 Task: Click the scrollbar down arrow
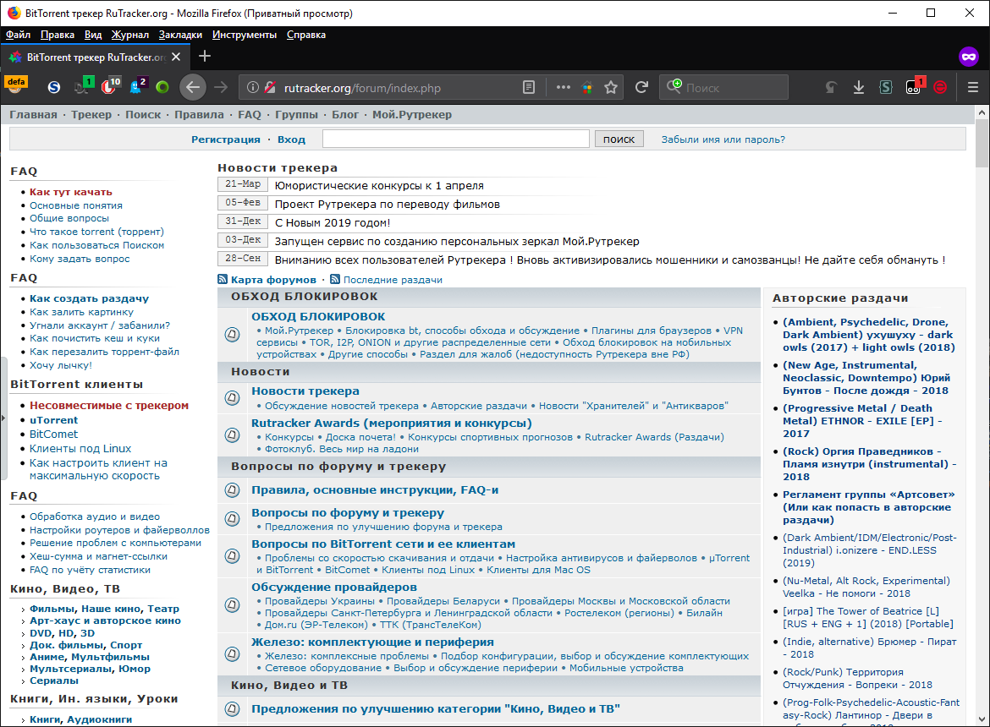pyautogui.click(x=982, y=719)
